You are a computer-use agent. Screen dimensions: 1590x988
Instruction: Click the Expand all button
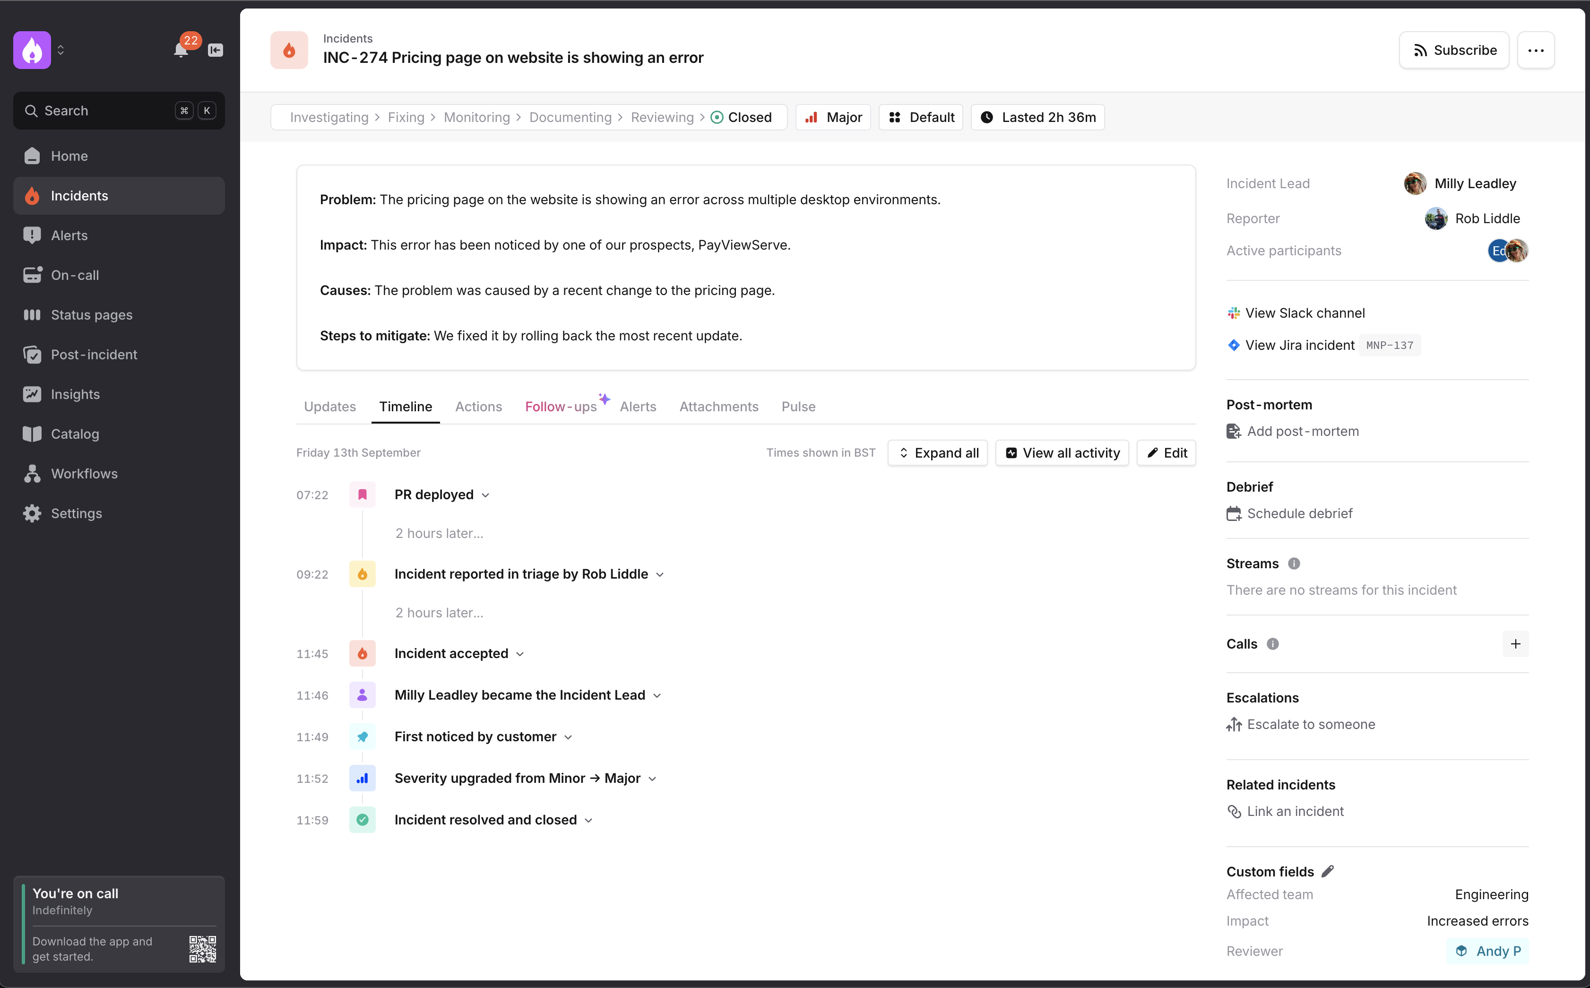937,453
